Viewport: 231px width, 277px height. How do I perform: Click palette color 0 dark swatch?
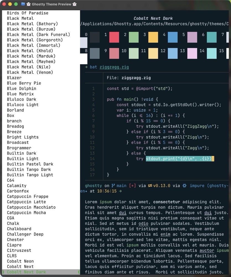[x=95, y=37]
